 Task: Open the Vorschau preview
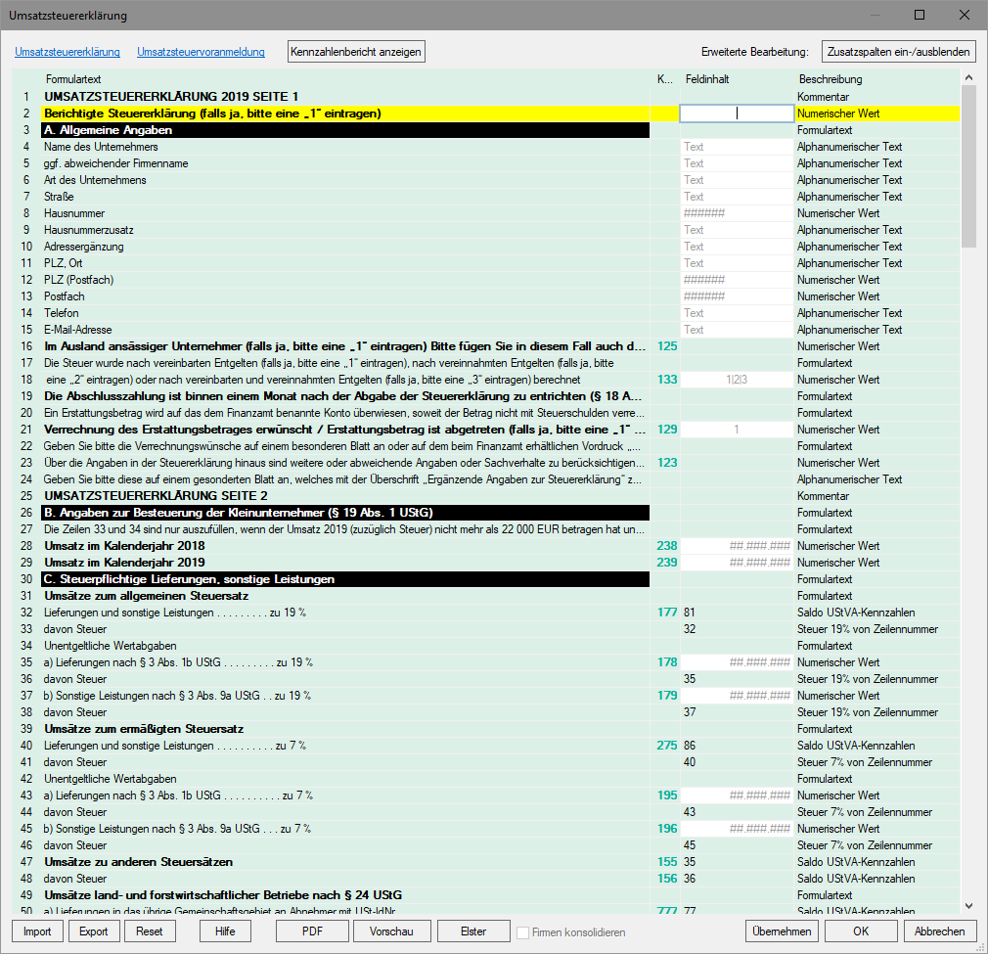point(391,931)
